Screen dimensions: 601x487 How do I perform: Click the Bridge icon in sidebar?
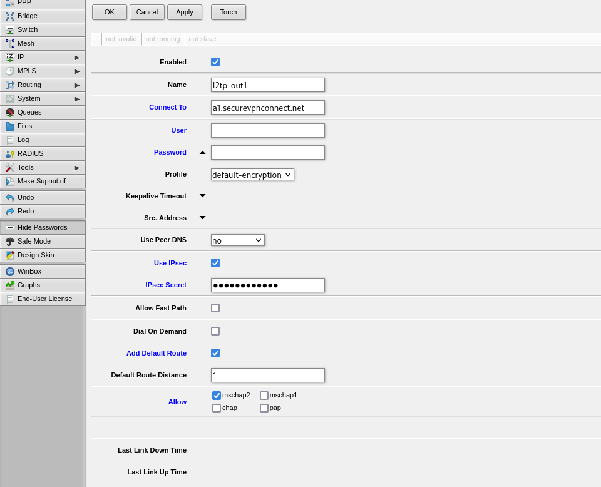[10, 16]
